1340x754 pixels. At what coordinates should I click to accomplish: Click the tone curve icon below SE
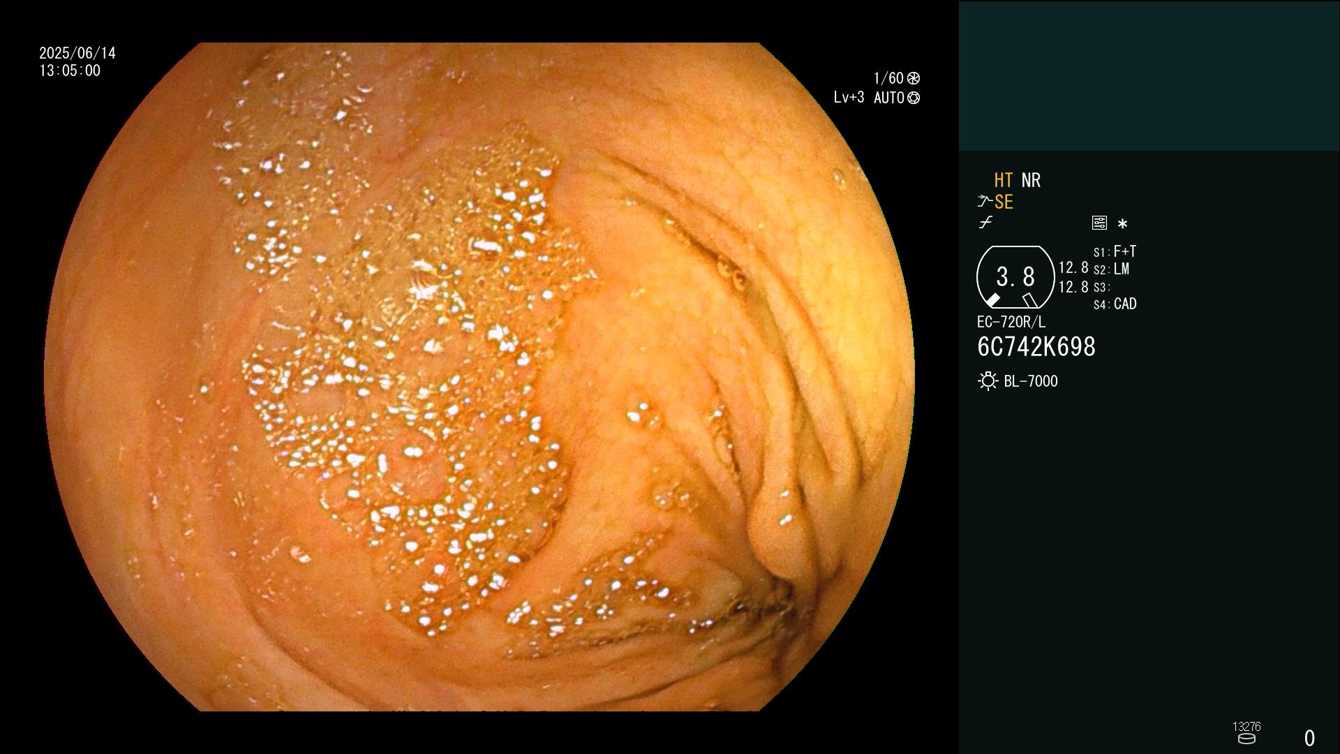[x=985, y=223]
